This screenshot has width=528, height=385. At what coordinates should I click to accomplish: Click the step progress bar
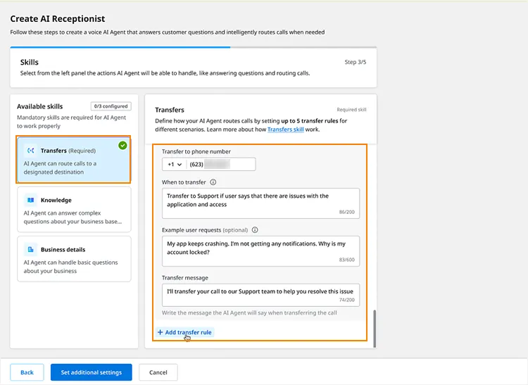[x=194, y=47]
